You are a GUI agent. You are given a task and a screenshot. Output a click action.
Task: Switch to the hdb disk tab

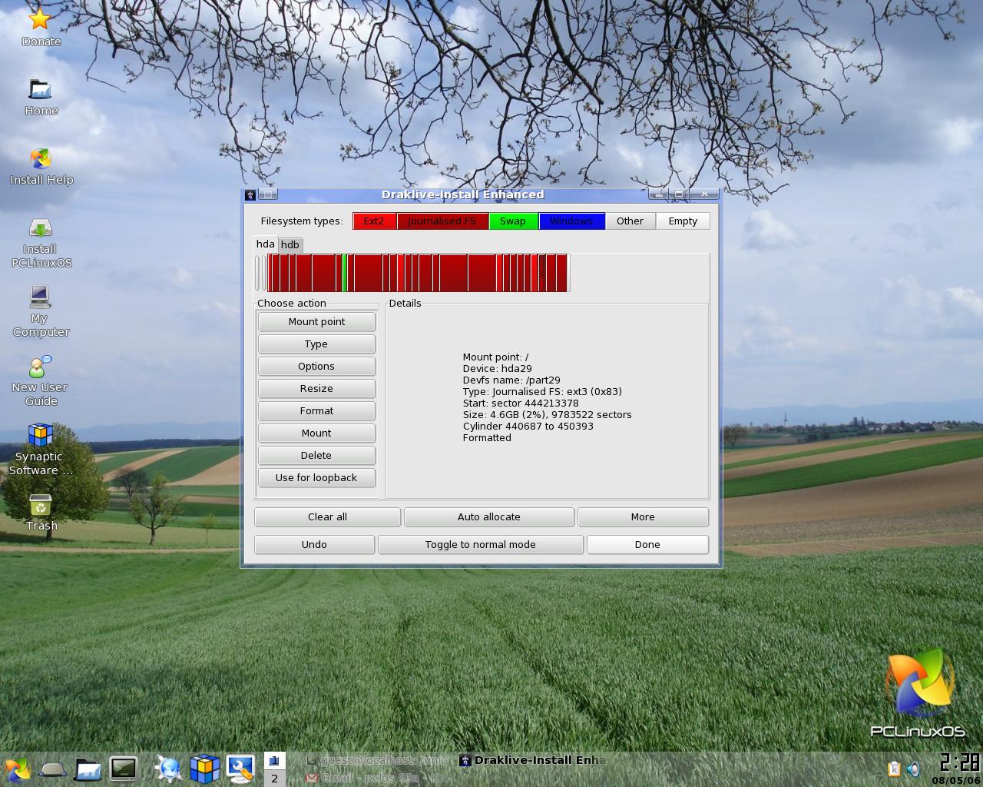coord(290,244)
